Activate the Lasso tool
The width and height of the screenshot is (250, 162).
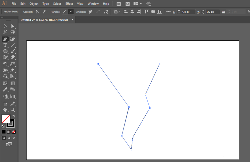[x=13, y=32]
